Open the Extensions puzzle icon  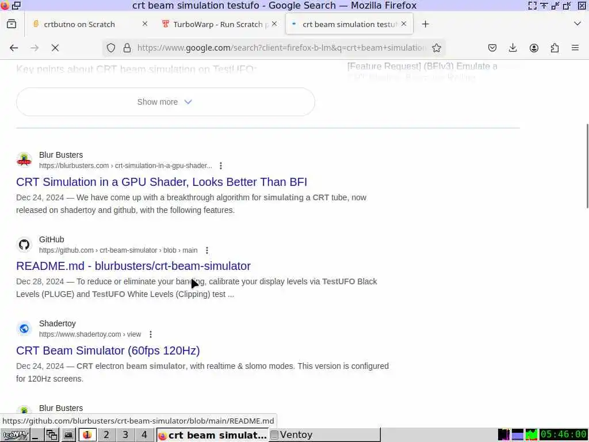pyautogui.click(x=554, y=48)
